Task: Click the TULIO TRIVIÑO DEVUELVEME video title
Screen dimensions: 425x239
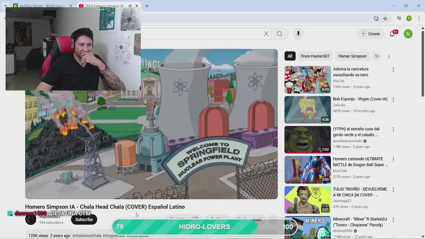Action: point(360,192)
